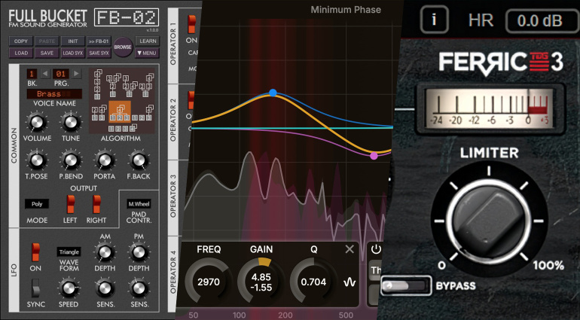Select the blue EQ band node
Image resolution: width=580 pixels, height=320 pixels.
click(273, 93)
